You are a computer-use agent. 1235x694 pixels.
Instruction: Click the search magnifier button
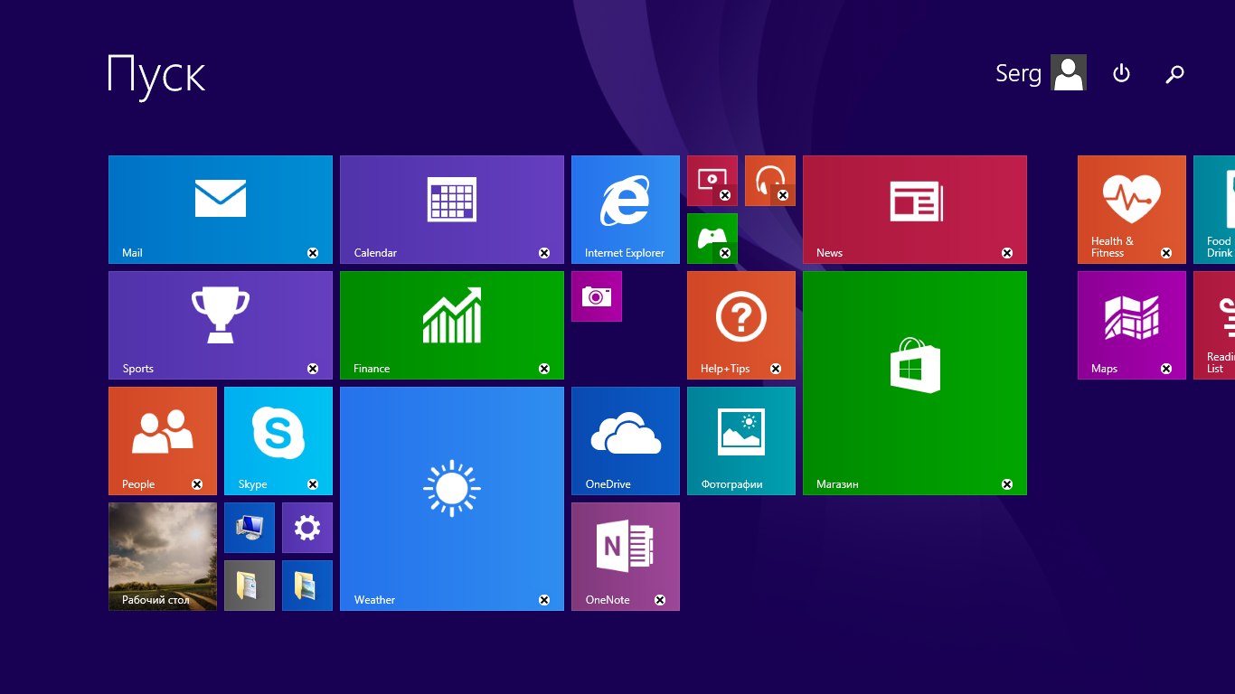tap(1174, 73)
